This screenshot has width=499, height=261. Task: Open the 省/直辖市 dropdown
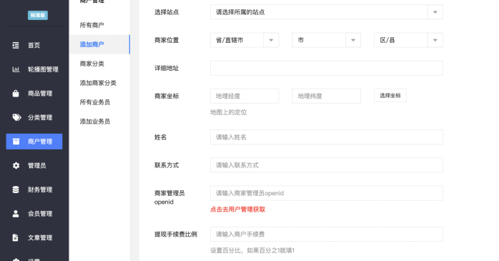pos(244,40)
